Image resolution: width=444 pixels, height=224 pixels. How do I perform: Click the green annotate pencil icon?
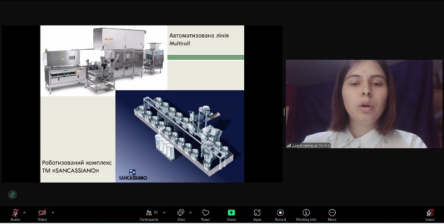point(12,194)
